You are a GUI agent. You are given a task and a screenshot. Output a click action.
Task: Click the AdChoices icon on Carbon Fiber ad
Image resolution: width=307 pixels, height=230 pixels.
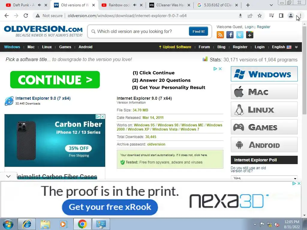(x=98, y=116)
